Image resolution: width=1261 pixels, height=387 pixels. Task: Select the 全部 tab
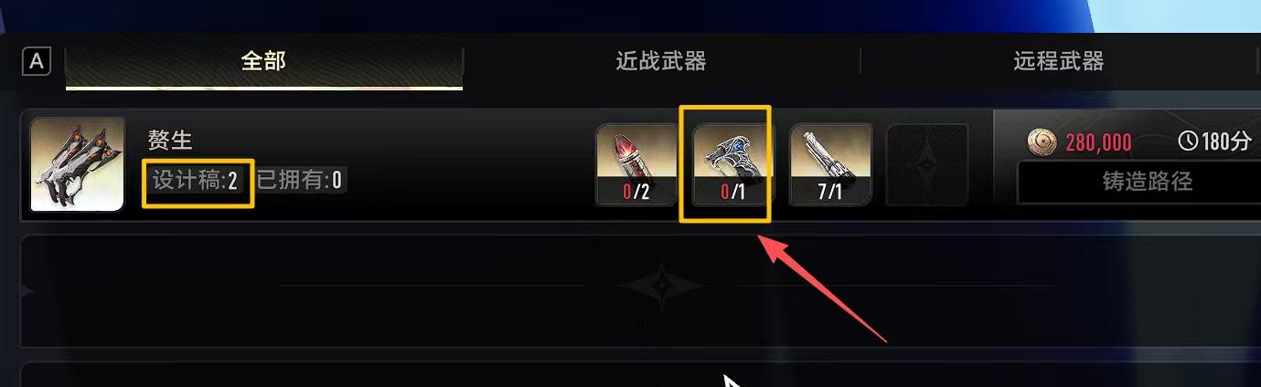pyautogui.click(x=264, y=62)
